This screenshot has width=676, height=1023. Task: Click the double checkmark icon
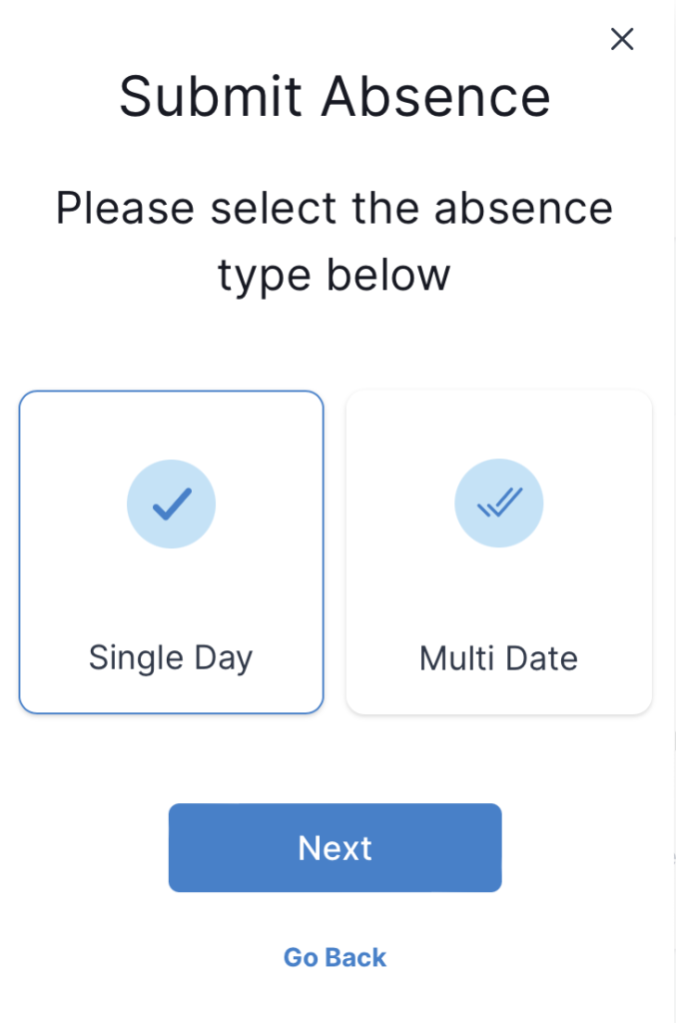click(x=498, y=504)
